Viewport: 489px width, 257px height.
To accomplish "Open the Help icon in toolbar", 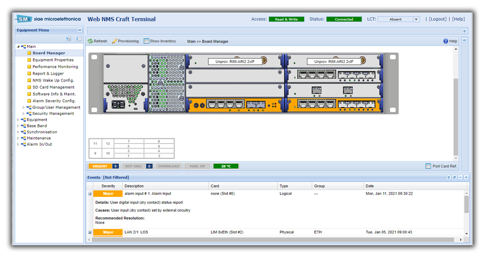I will 450,41.
